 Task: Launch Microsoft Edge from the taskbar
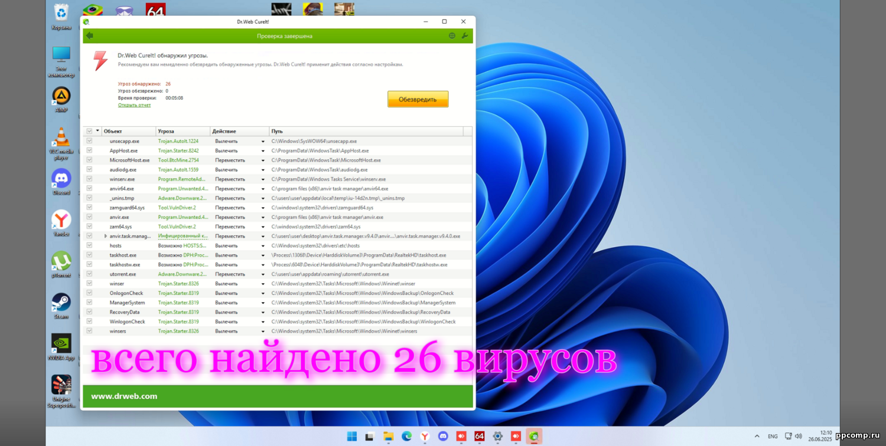pyautogui.click(x=406, y=437)
